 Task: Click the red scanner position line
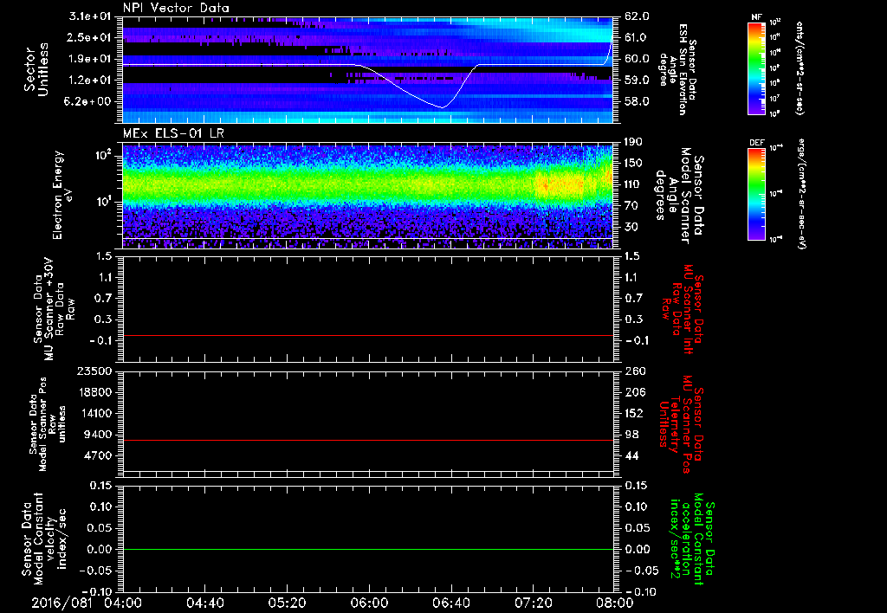click(x=368, y=441)
